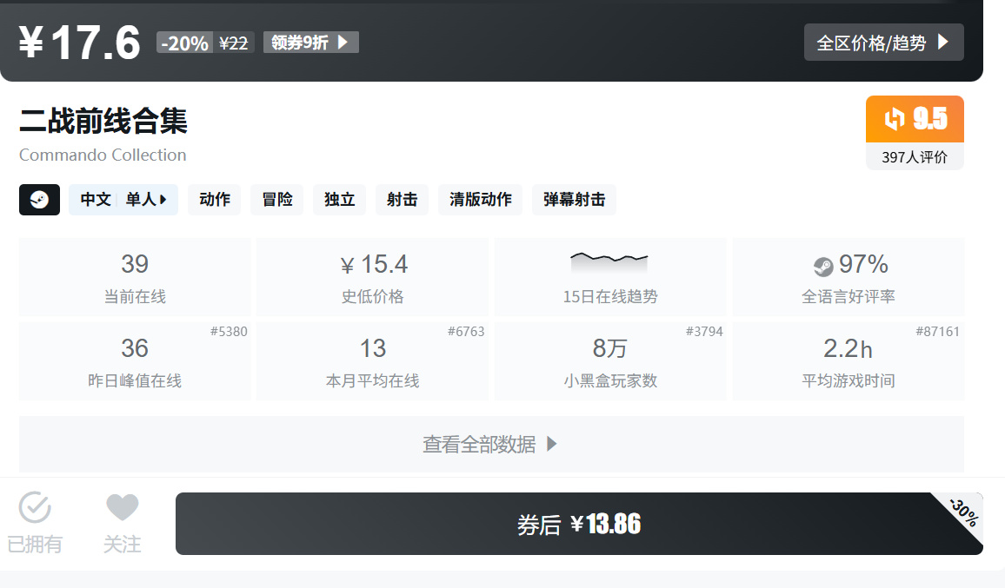This screenshot has width=1005, height=588.
Task: Open the 昨日峰值在线 36 stat card
Action: pos(135,361)
